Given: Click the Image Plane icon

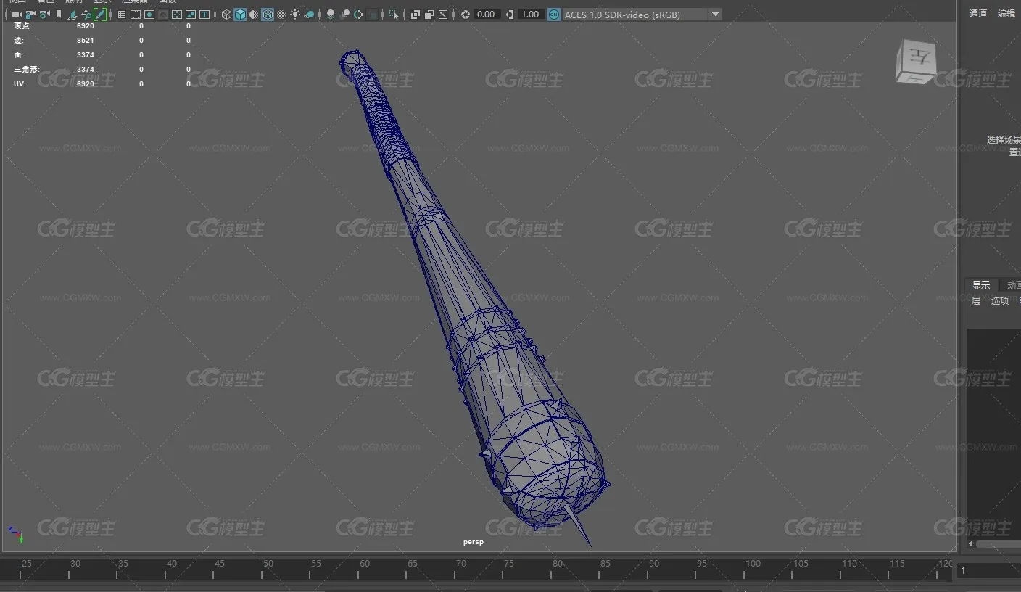Looking at the screenshot, I should pos(73,15).
